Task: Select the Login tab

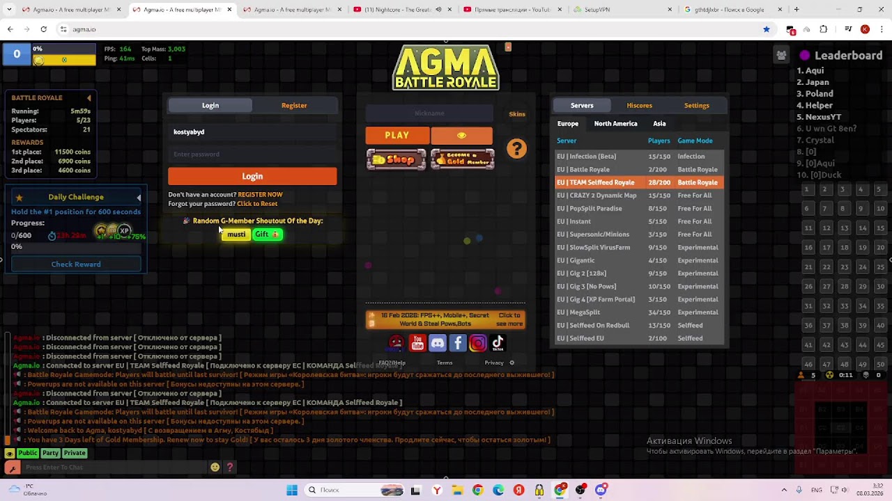Action: (210, 105)
